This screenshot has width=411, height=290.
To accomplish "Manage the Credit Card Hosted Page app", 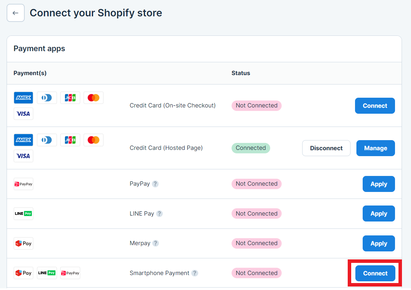I will pyautogui.click(x=376, y=148).
